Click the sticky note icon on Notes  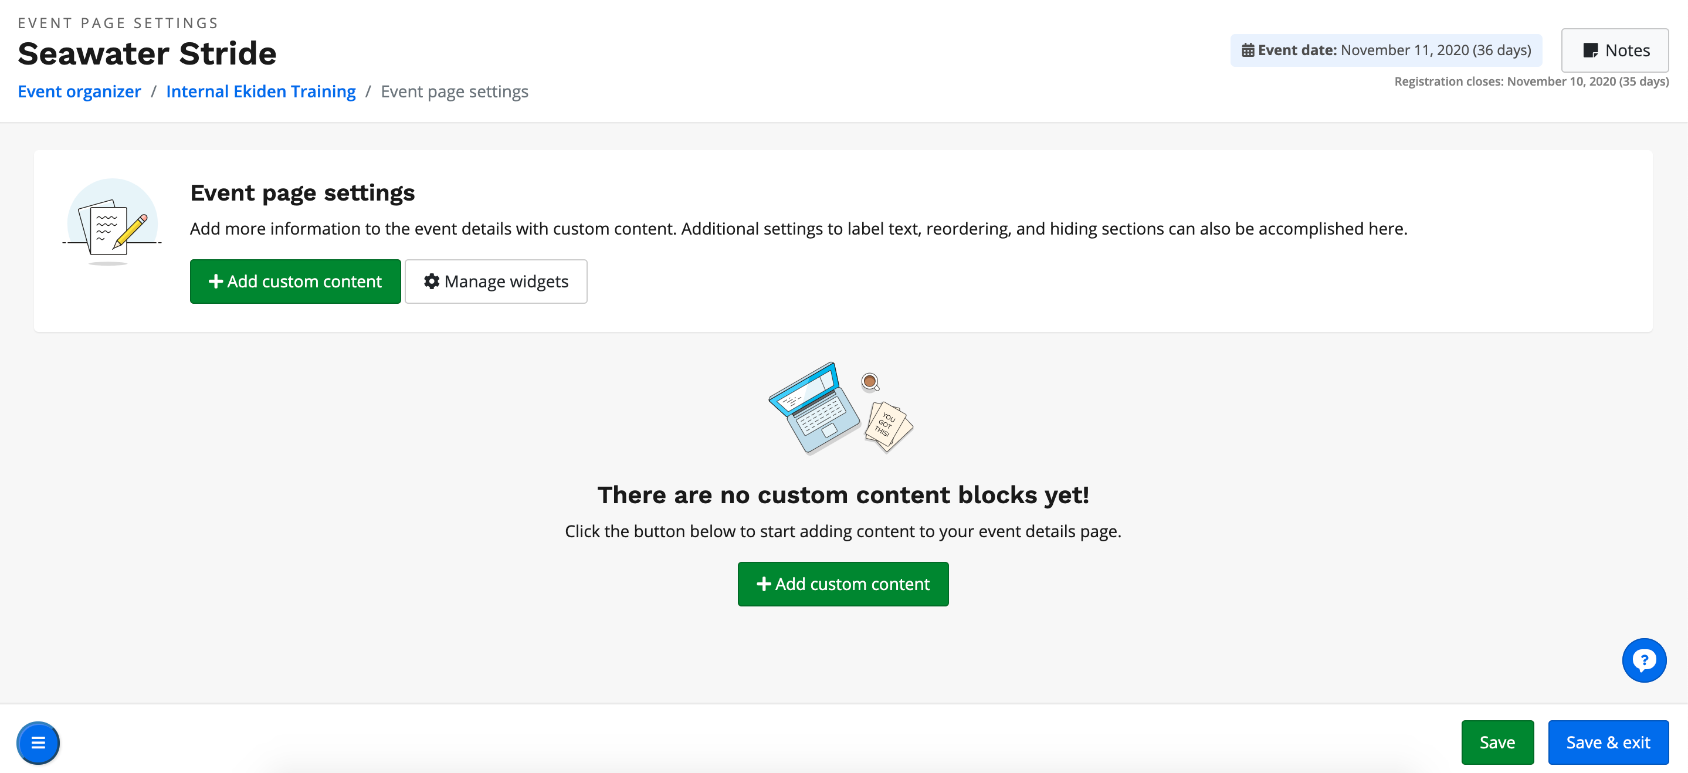click(1591, 50)
